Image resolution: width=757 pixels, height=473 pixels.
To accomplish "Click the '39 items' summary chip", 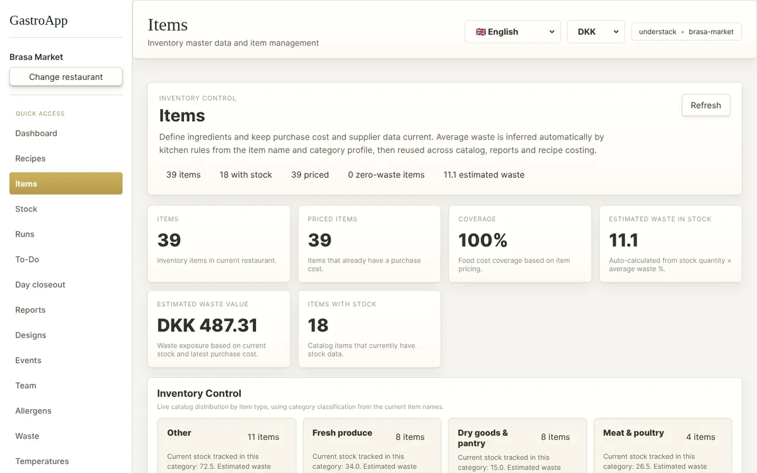I will (183, 174).
